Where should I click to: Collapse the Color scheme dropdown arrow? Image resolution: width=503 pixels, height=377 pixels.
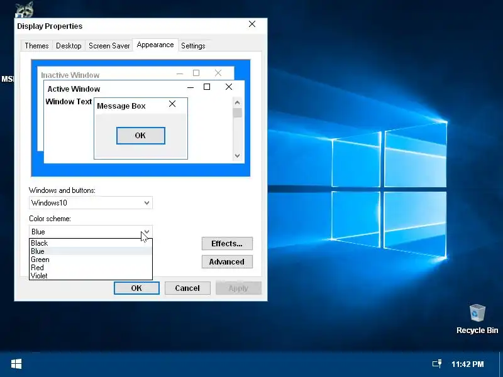(x=146, y=231)
